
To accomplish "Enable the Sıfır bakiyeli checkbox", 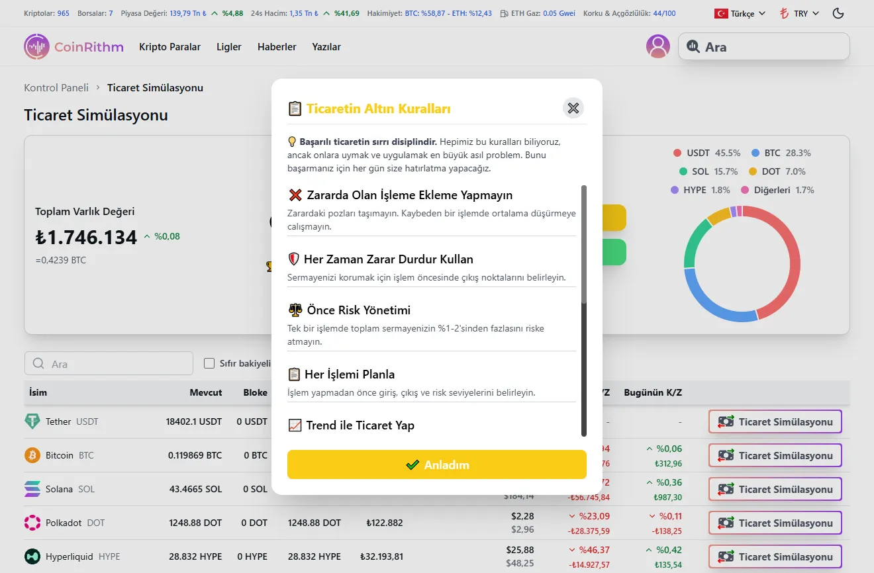I will (x=209, y=363).
